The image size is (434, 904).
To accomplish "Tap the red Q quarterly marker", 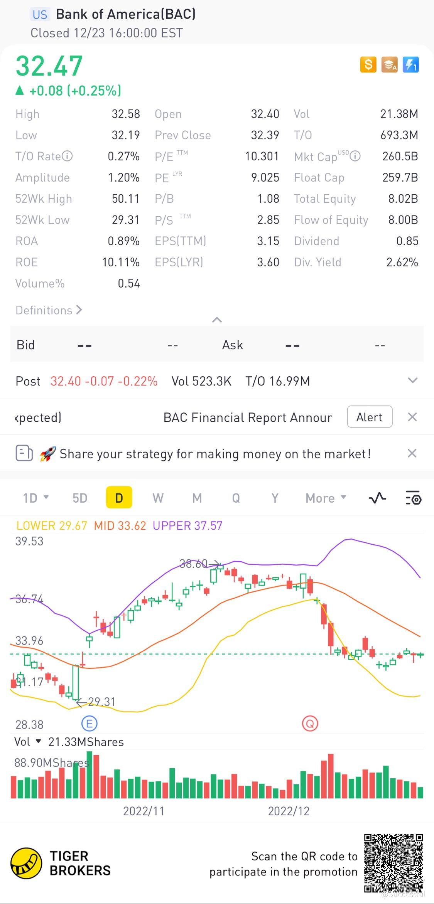I will pos(310,724).
